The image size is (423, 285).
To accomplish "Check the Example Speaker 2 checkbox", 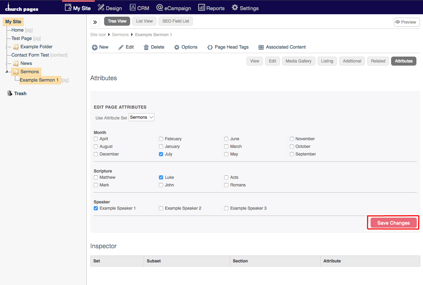I will 161,208.
